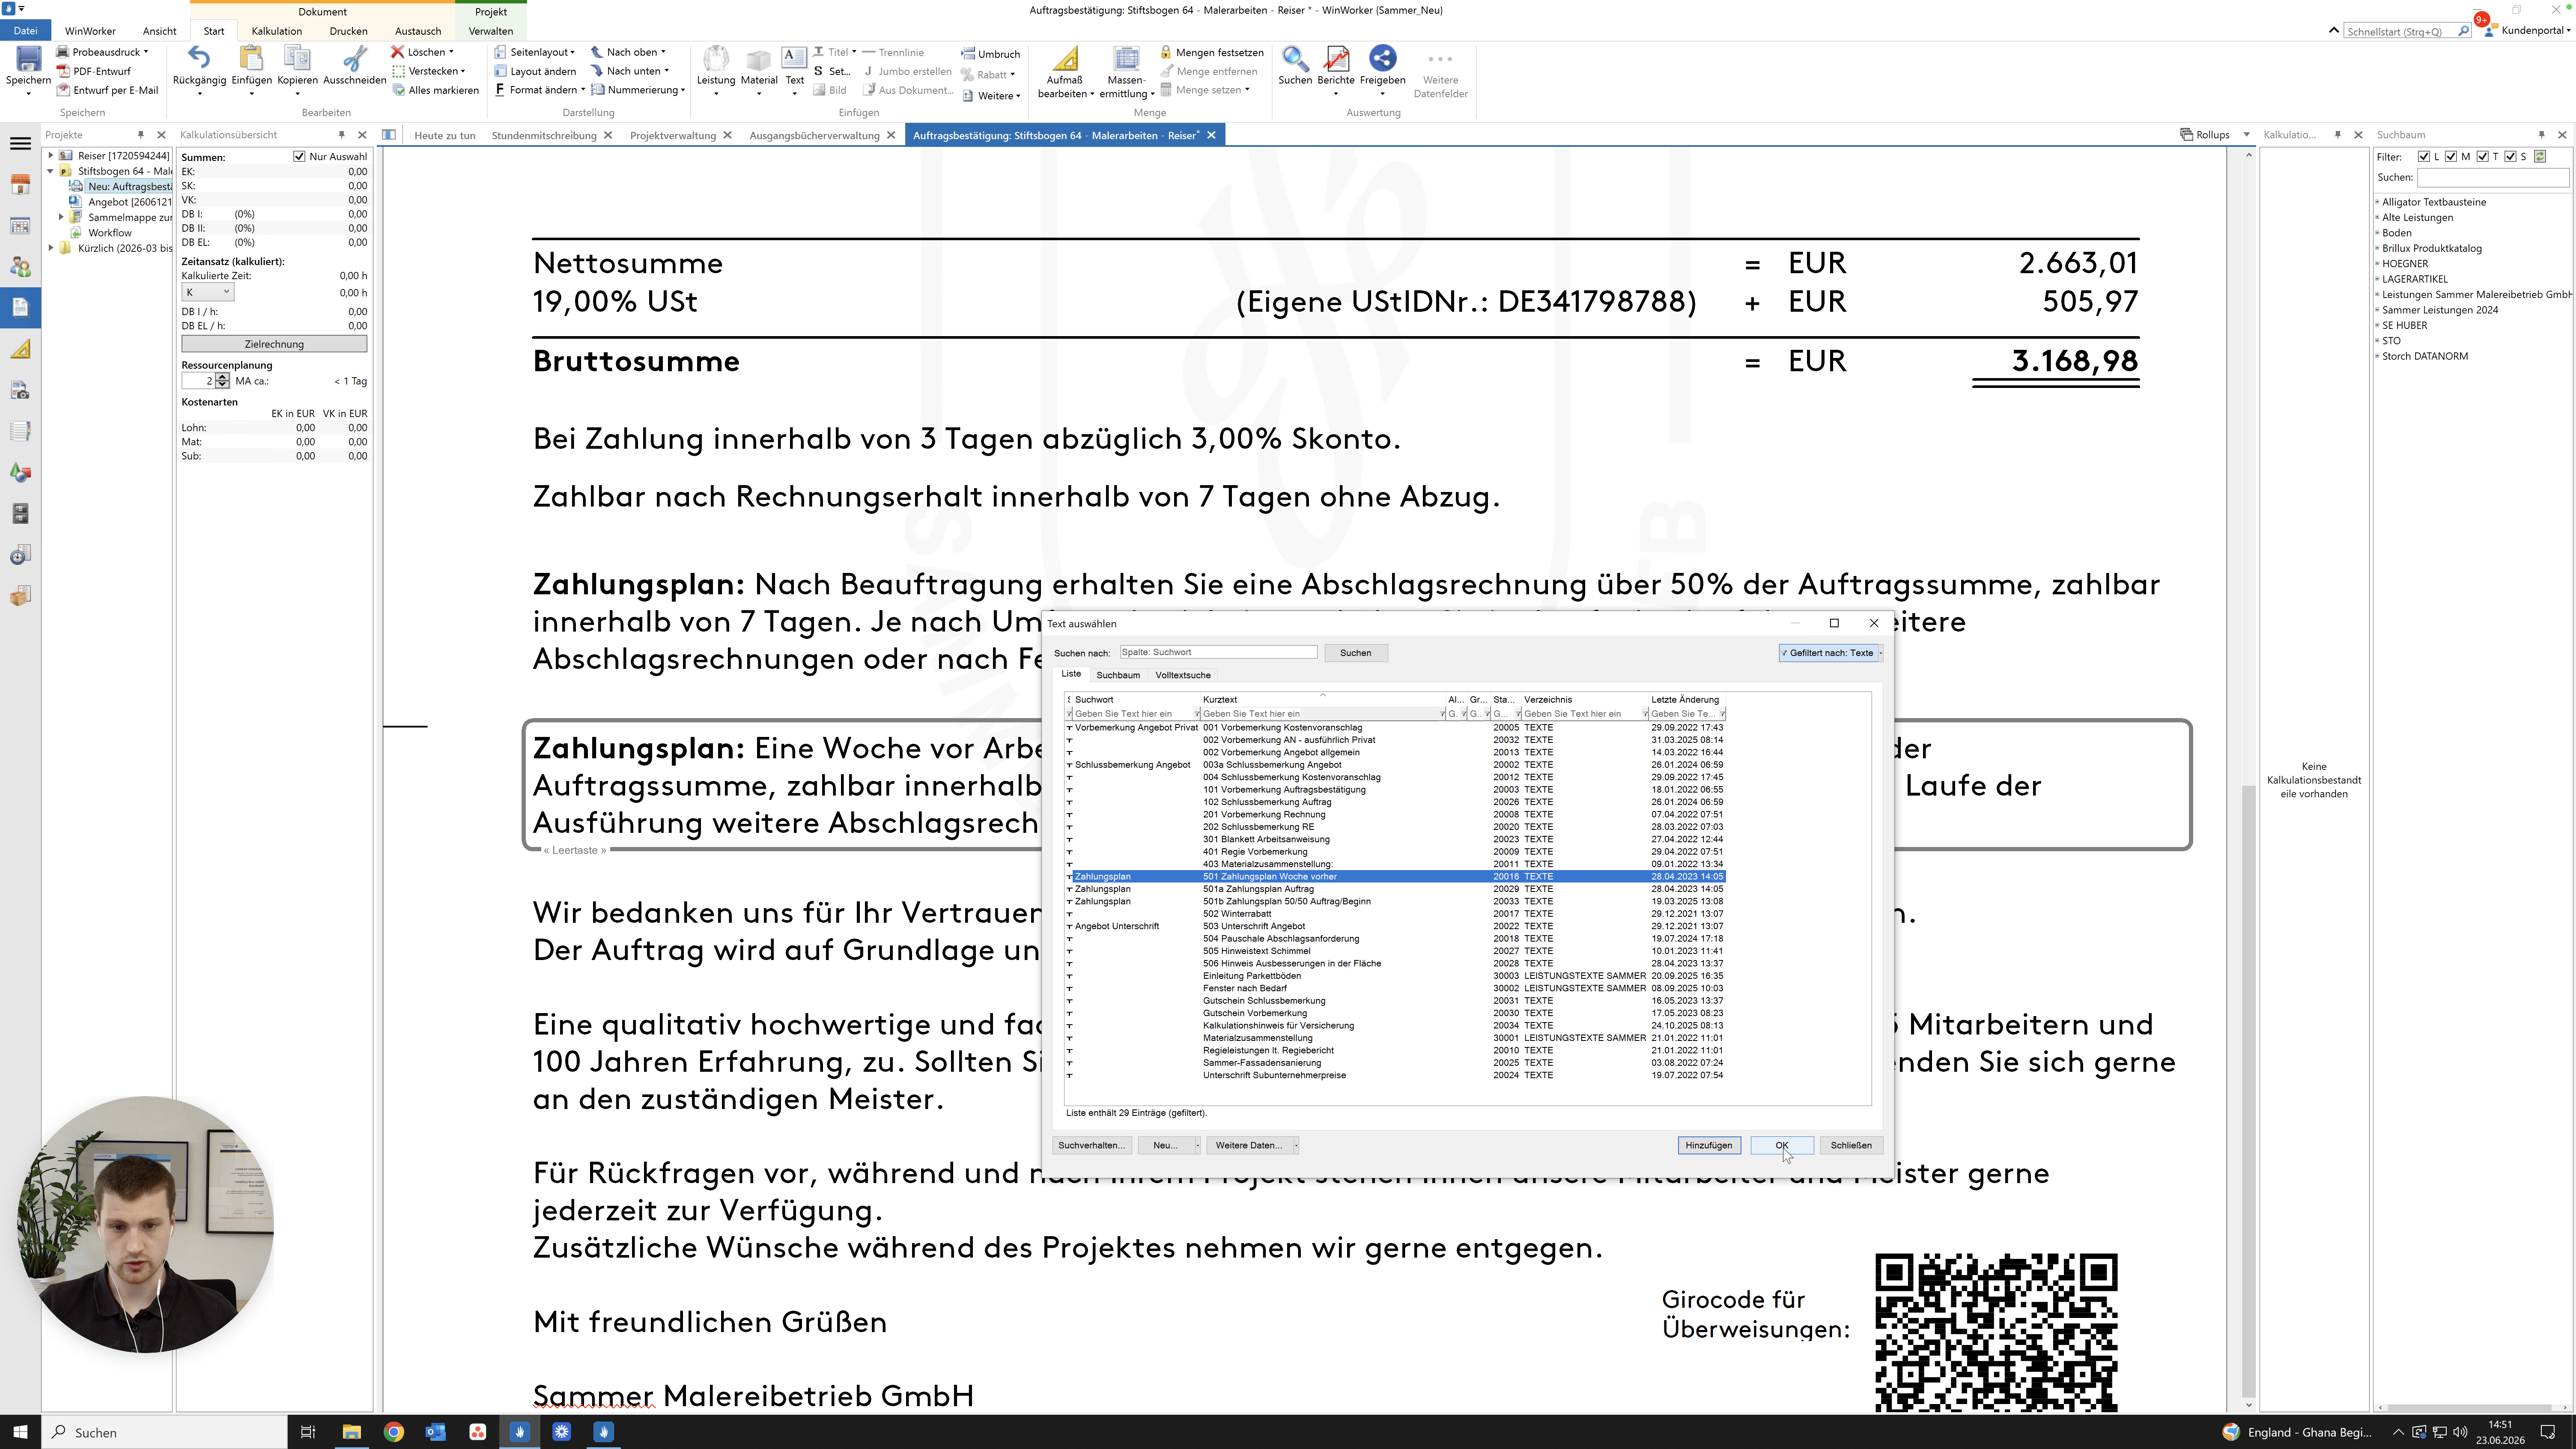2576x1449 pixels.
Task: Click the Ausschneiden scissors icon
Action: point(354,59)
